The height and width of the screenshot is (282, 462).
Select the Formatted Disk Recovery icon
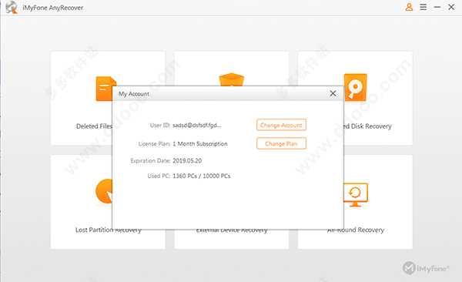point(355,87)
